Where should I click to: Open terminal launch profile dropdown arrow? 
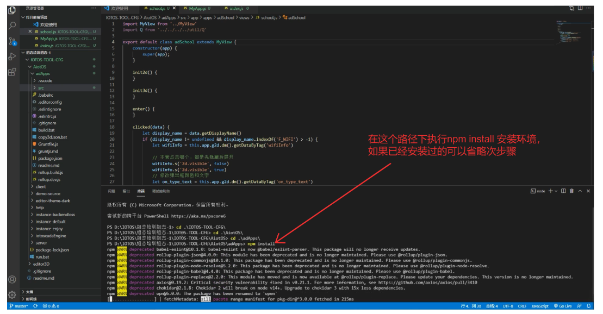tap(556, 191)
